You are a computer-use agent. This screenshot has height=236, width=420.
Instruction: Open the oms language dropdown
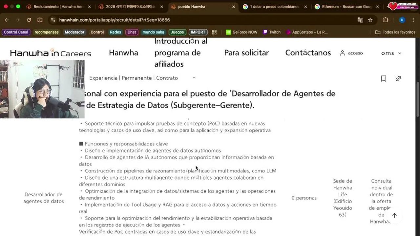tap(391, 53)
